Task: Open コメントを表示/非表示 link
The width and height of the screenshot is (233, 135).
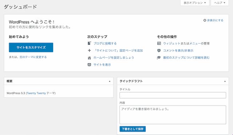Action: point(178,50)
